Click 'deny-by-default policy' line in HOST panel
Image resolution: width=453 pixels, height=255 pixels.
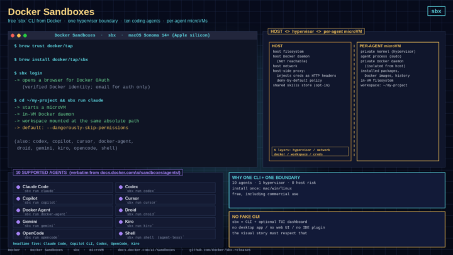[x=299, y=81]
